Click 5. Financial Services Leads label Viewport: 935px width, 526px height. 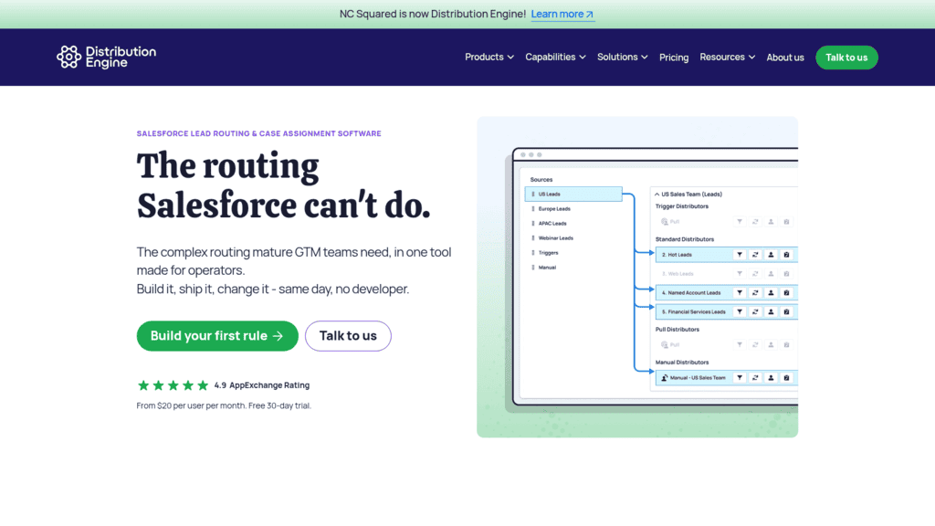pyautogui.click(x=694, y=312)
